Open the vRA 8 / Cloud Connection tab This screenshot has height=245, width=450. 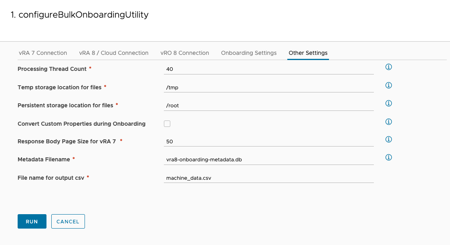tap(114, 53)
